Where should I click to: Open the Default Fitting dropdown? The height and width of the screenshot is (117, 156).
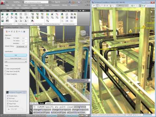[x=21, y=46]
